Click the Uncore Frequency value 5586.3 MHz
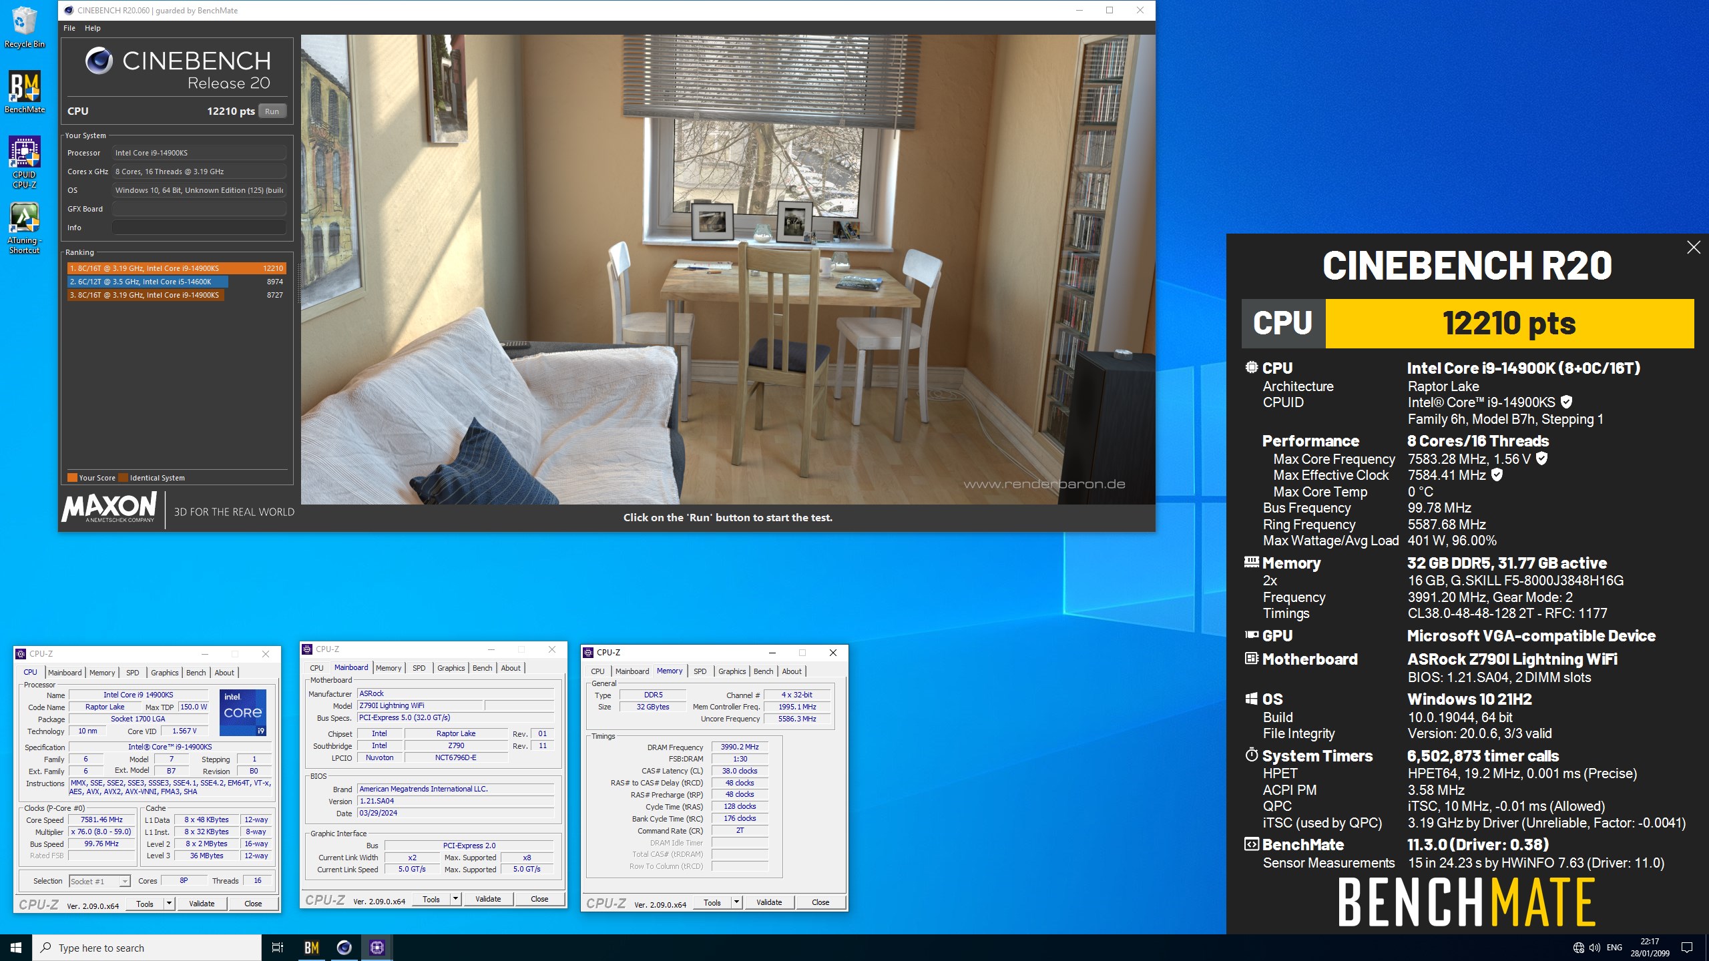 click(797, 719)
